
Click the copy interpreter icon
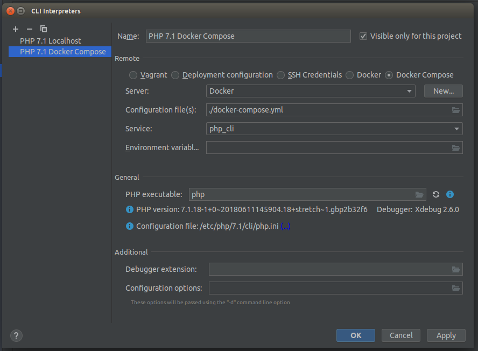(x=44, y=29)
